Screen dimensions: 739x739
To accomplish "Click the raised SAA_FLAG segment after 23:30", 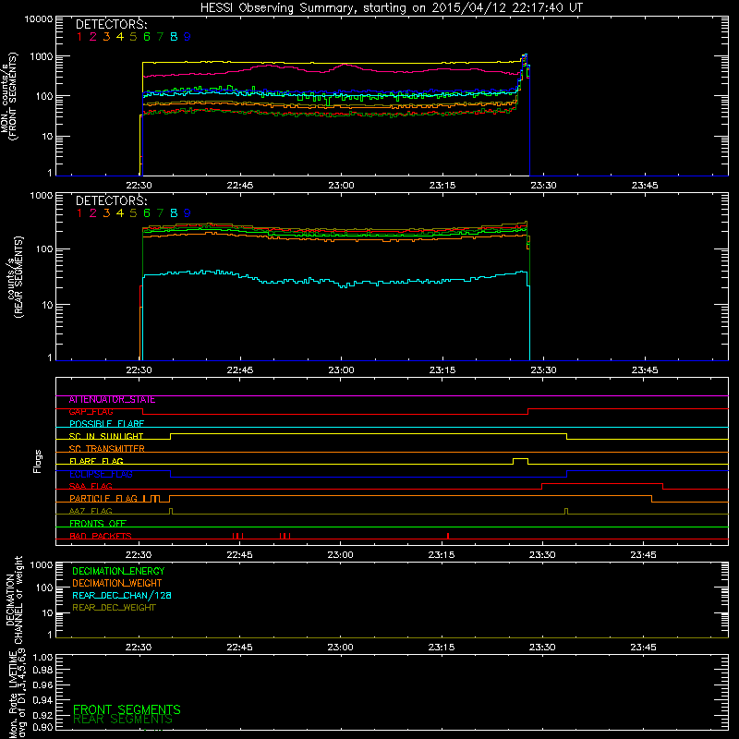I will point(602,484).
